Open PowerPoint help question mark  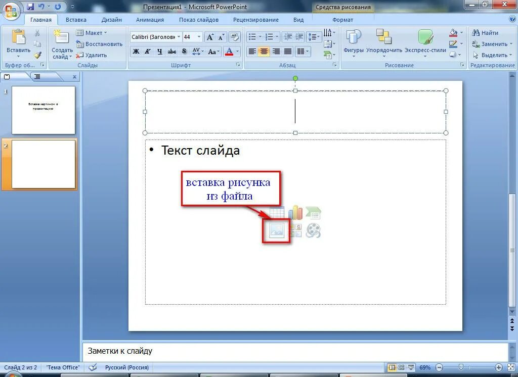[512, 19]
